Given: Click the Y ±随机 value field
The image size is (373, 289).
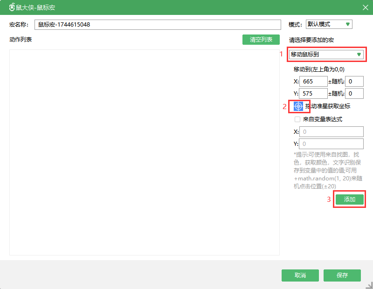Looking at the screenshot, I should point(354,93).
